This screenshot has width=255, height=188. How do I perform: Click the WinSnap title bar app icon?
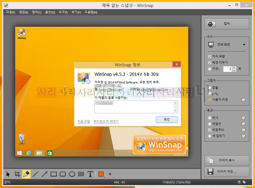pyautogui.click(x=6, y=5)
